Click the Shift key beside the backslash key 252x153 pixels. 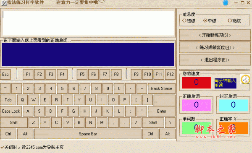click(x=153, y=122)
